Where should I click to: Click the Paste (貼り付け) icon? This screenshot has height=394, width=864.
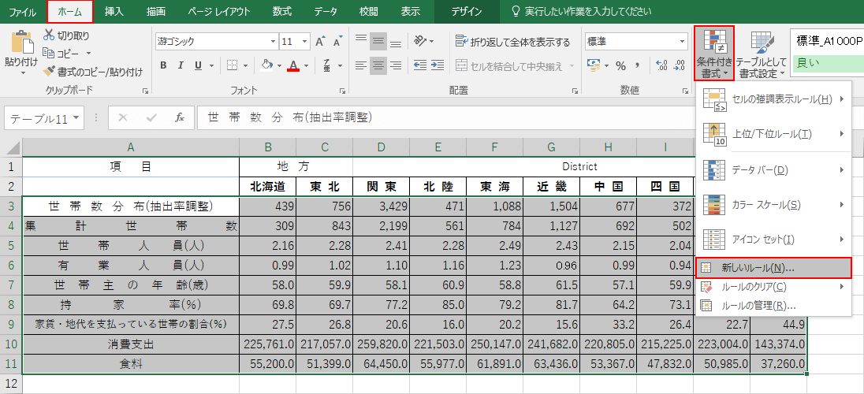point(22,42)
